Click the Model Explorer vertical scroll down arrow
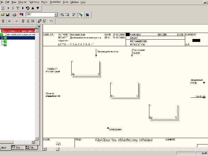 coord(37,138)
